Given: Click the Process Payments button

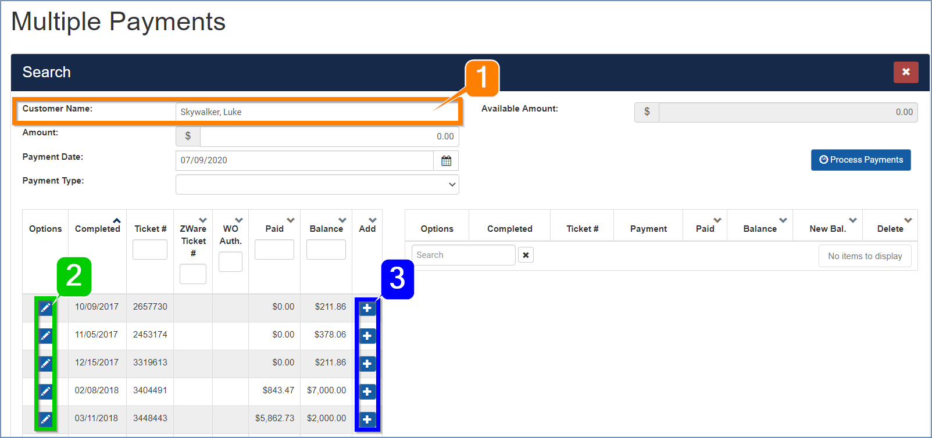Looking at the screenshot, I should (860, 160).
